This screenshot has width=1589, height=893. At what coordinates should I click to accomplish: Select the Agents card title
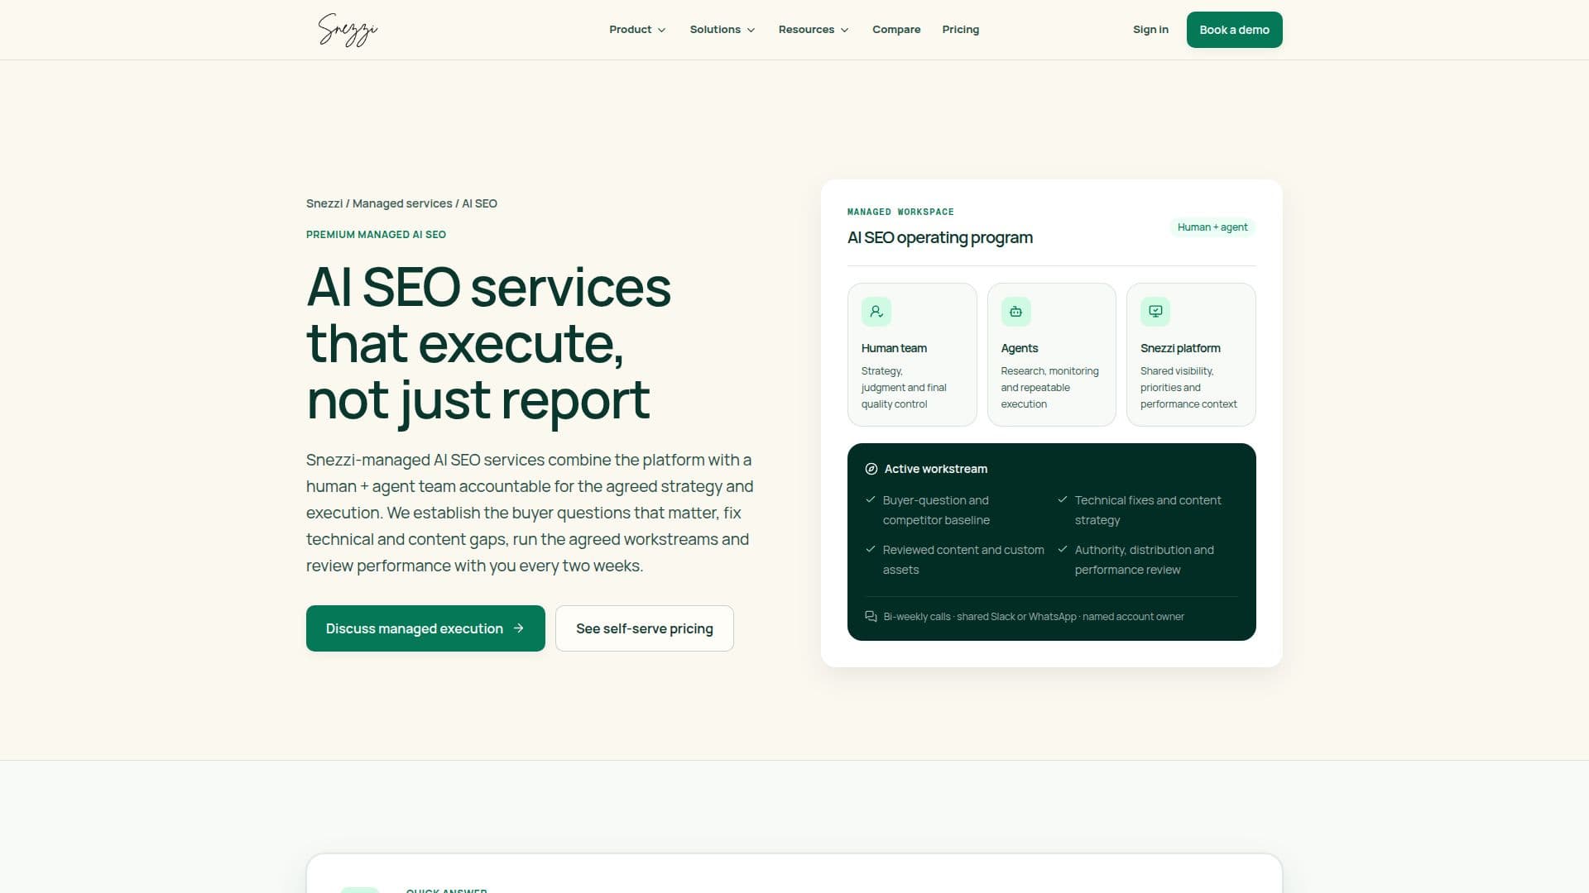[1019, 348]
